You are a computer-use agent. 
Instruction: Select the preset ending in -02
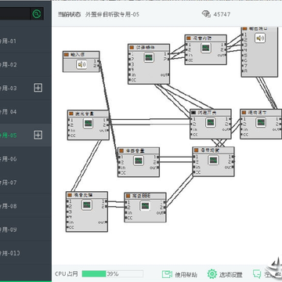[26, 64]
